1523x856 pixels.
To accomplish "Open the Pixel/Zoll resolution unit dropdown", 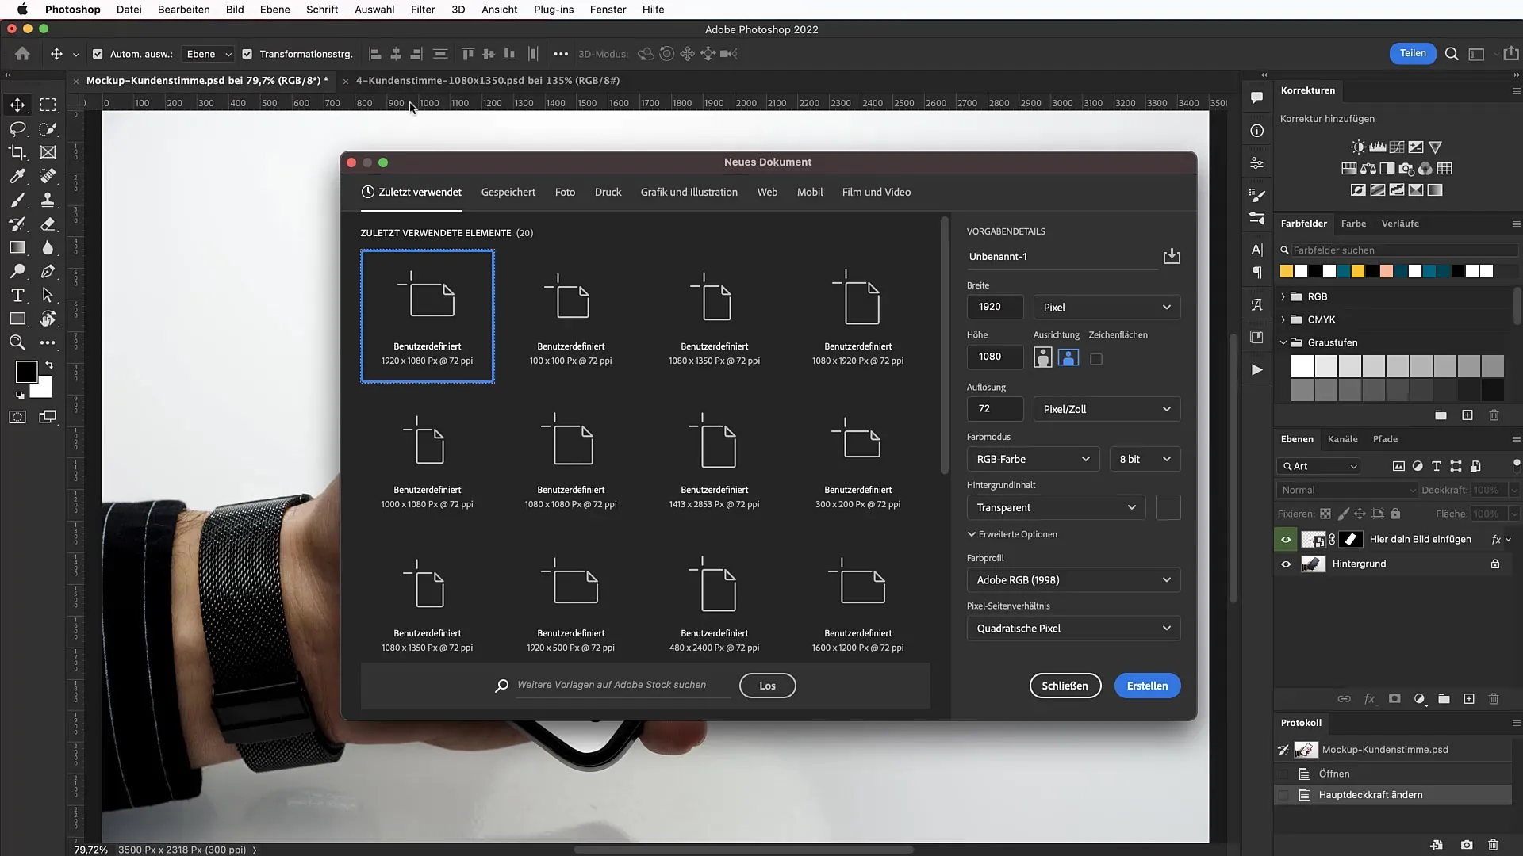I will 1107,409.
